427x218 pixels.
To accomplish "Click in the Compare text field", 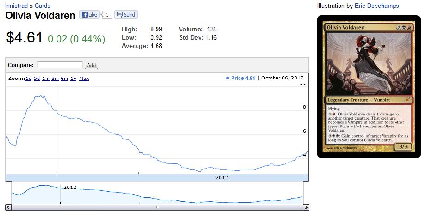I will (x=60, y=65).
